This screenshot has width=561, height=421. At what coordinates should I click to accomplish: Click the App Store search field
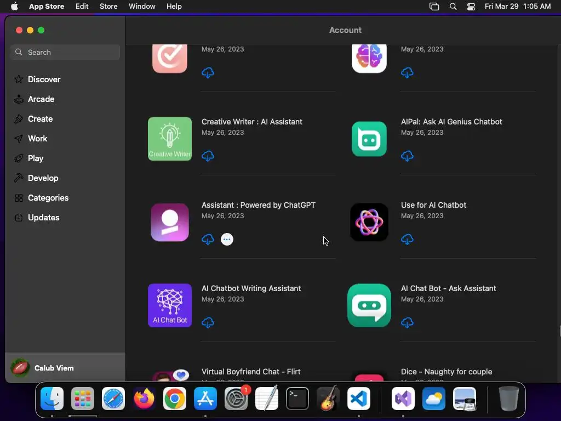(x=65, y=52)
